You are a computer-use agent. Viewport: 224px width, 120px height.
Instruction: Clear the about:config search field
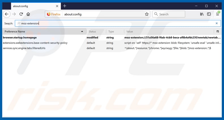click(x=217, y=23)
